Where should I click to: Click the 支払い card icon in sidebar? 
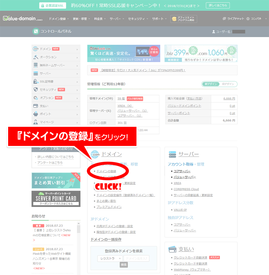click(36, 106)
